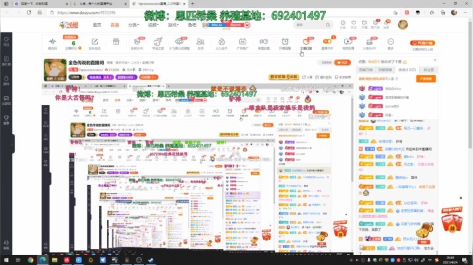Click the 关注 heart in left sidebar
This screenshot has height=265, width=473.
[x=7, y=41]
